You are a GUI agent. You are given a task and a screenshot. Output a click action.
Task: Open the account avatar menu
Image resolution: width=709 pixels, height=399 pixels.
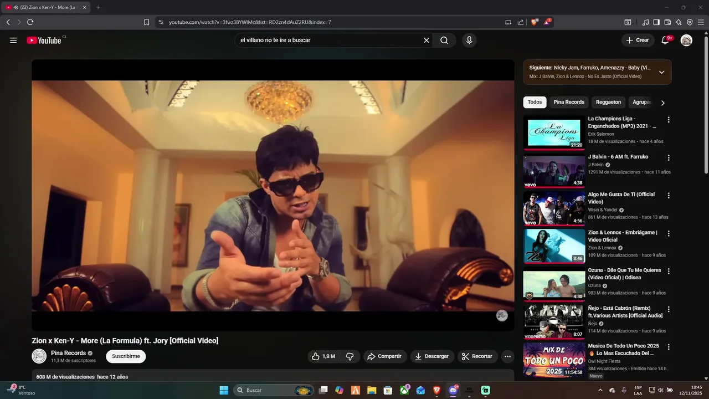[x=686, y=40]
